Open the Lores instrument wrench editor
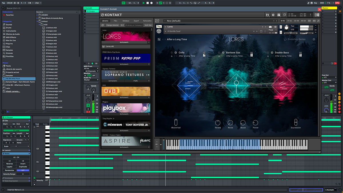The image size is (343, 193). [x=159, y=27]
